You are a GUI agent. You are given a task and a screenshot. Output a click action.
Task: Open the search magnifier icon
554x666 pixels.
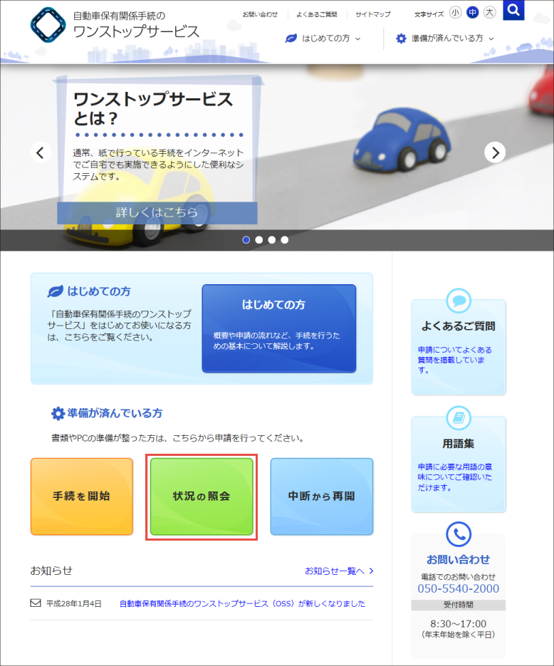[513, 10]
